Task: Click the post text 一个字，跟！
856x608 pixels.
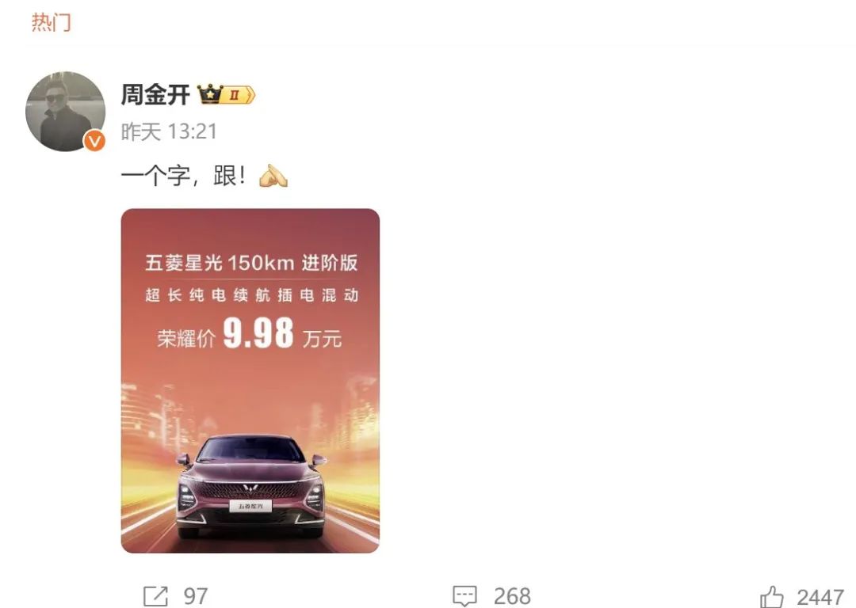Action: tap(183, 176)
